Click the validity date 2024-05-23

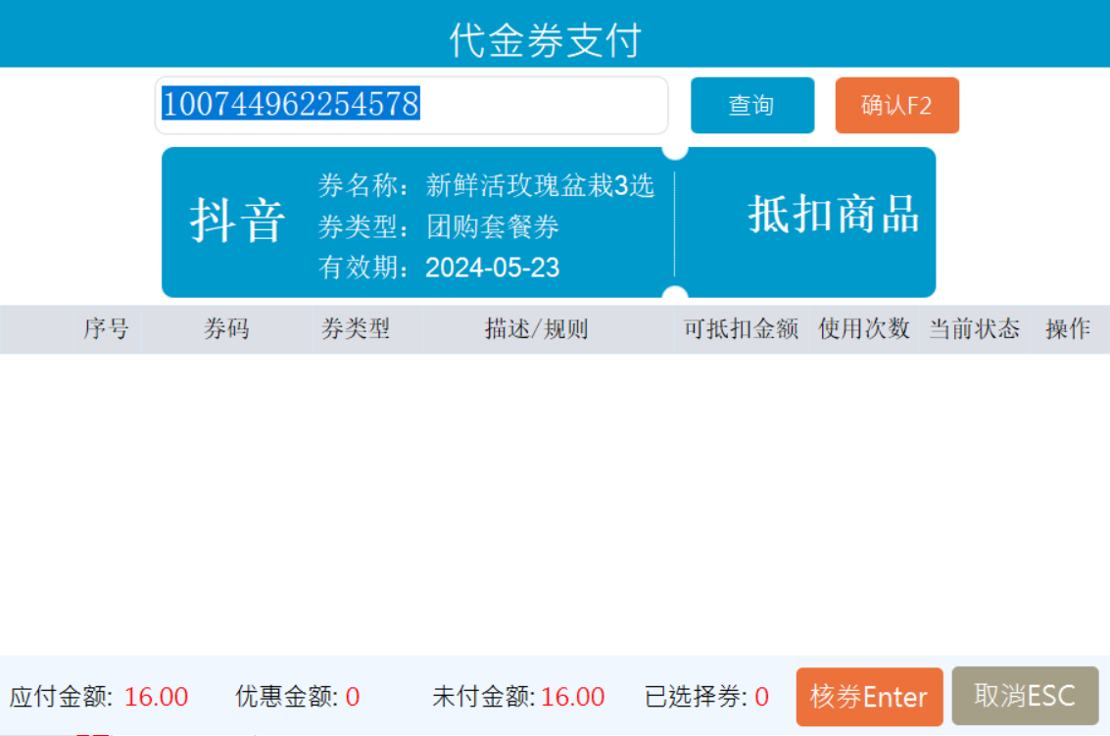(492, 268)
